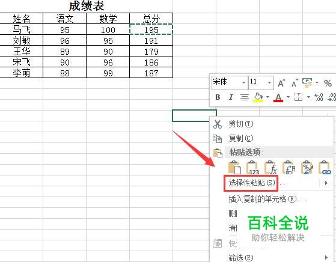Open borders dropdown arrow

click(308, 97)
